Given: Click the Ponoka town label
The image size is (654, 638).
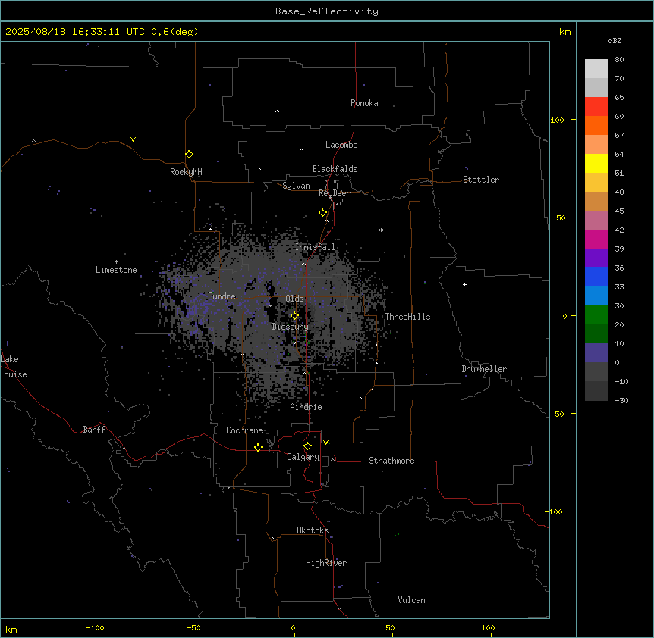Looking at the screenshot, I should (x=364, y=103).
